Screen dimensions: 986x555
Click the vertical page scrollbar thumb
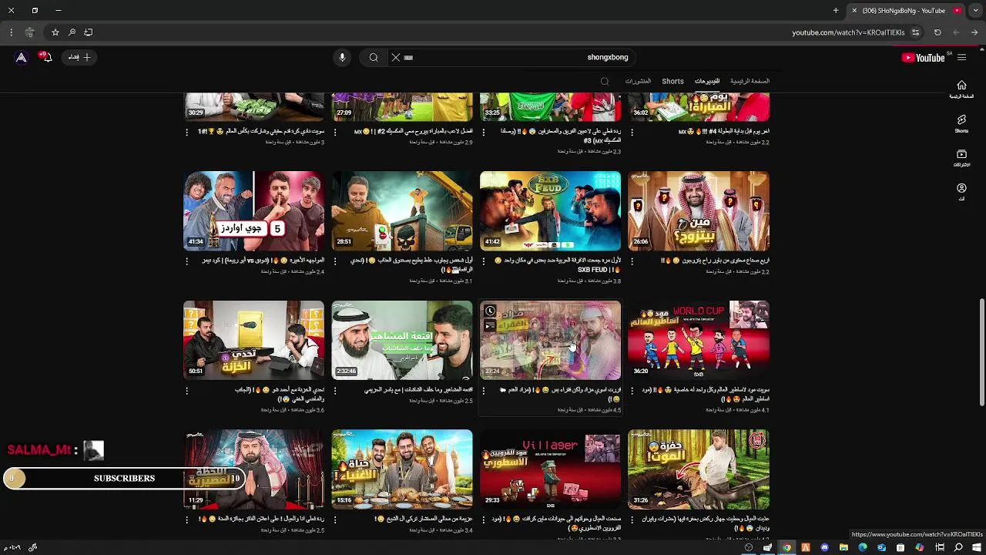coord(981,351)
